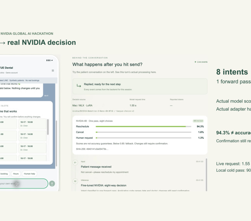The image size is (251, 221).
Task: Click 'Mac / MLX · LoRA' decision source
Action: coord(82,106)
